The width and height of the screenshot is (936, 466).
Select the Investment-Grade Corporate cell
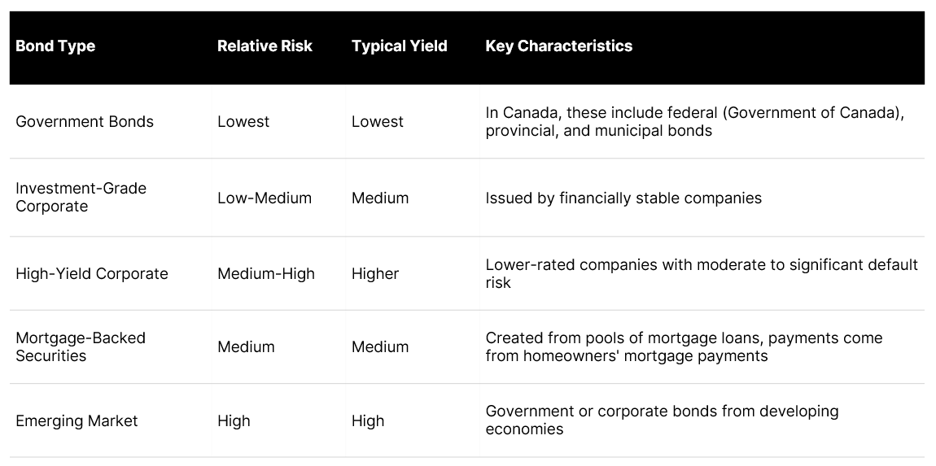click(x=81, y=198)
